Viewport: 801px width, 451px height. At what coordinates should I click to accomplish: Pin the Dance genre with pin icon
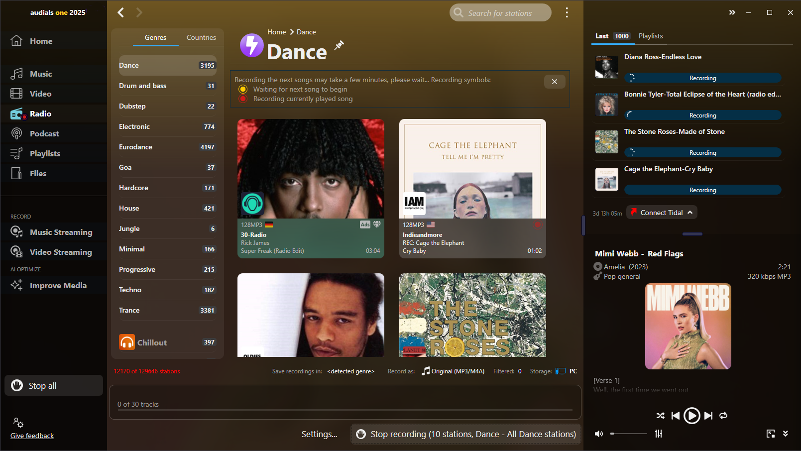(x=339, y=45)
